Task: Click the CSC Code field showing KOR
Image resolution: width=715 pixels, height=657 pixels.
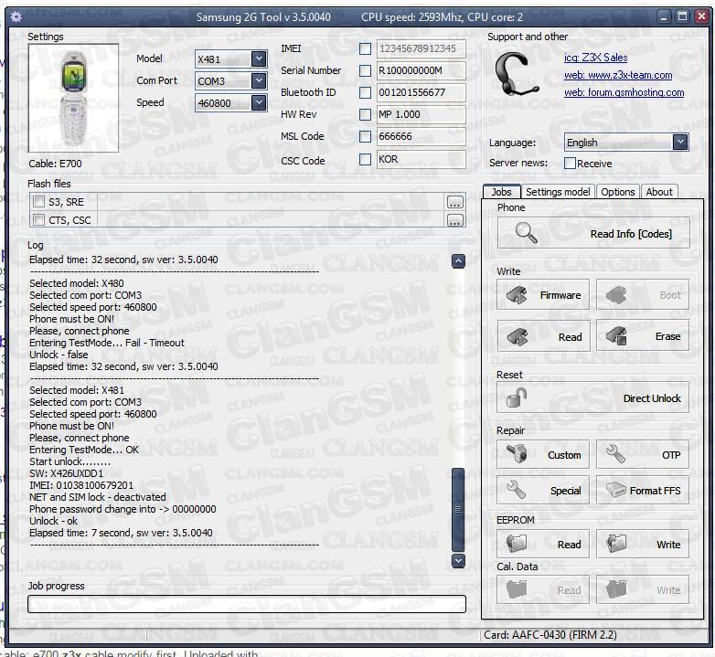Action: [422, 159]
